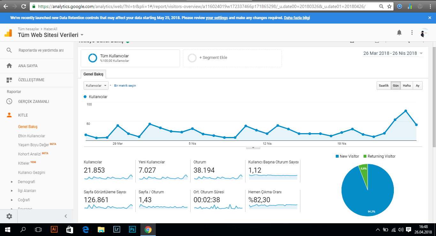The height and width of the screenshot is (236, 436).
Task: Switch chart granularity to Hafta
Action: click(x=407, y=86)
